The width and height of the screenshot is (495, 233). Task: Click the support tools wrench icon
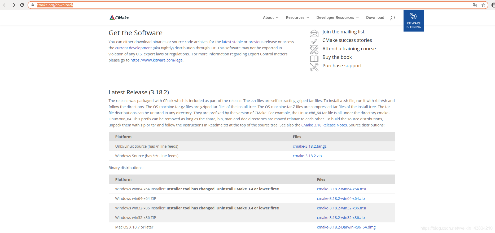[x=314, y=67]
